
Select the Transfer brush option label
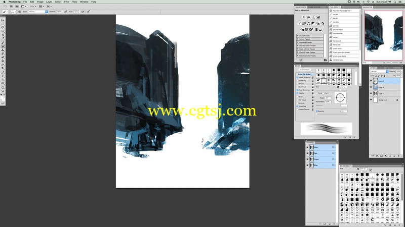301,93
